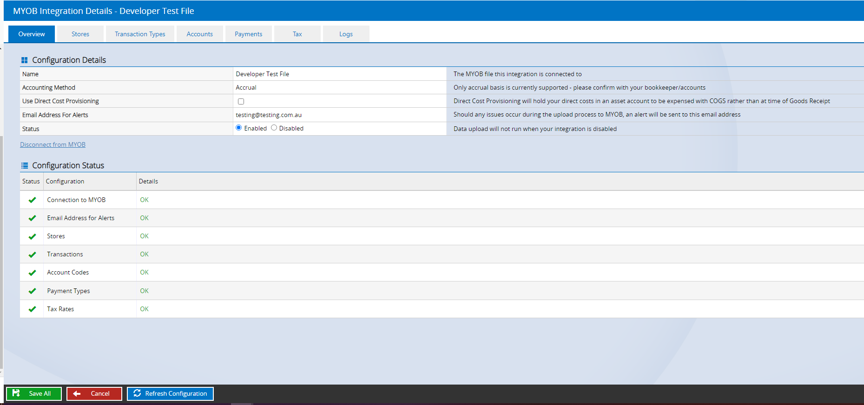Click the Disconnect from MYOB link
Viewport: 864px width, 405px height.
(x=53, y=144)
